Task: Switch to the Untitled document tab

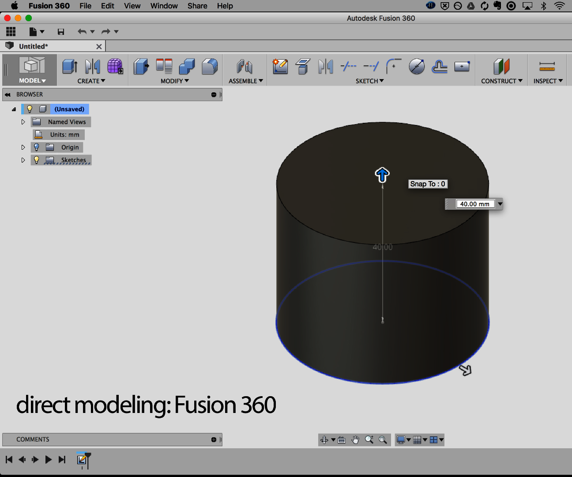Action: (x=49, y=46)
